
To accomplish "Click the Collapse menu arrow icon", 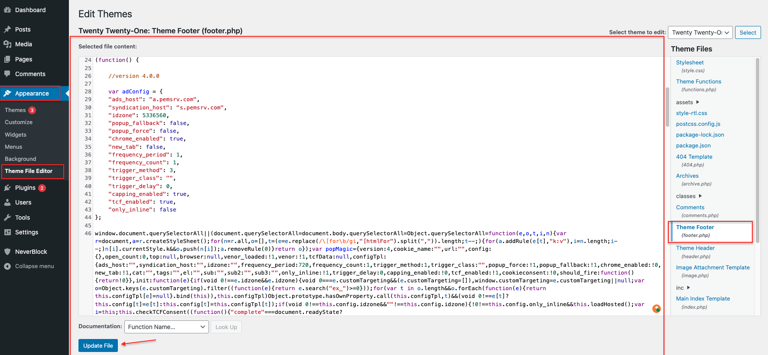I will click(x=7, y=266).
